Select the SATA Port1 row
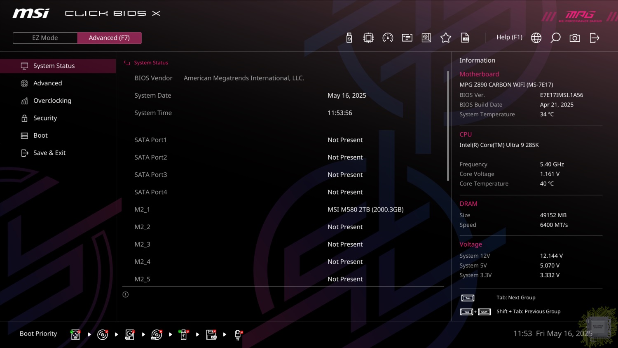The width and height of the screenshot is (618, 348). [x=283, y=140]
